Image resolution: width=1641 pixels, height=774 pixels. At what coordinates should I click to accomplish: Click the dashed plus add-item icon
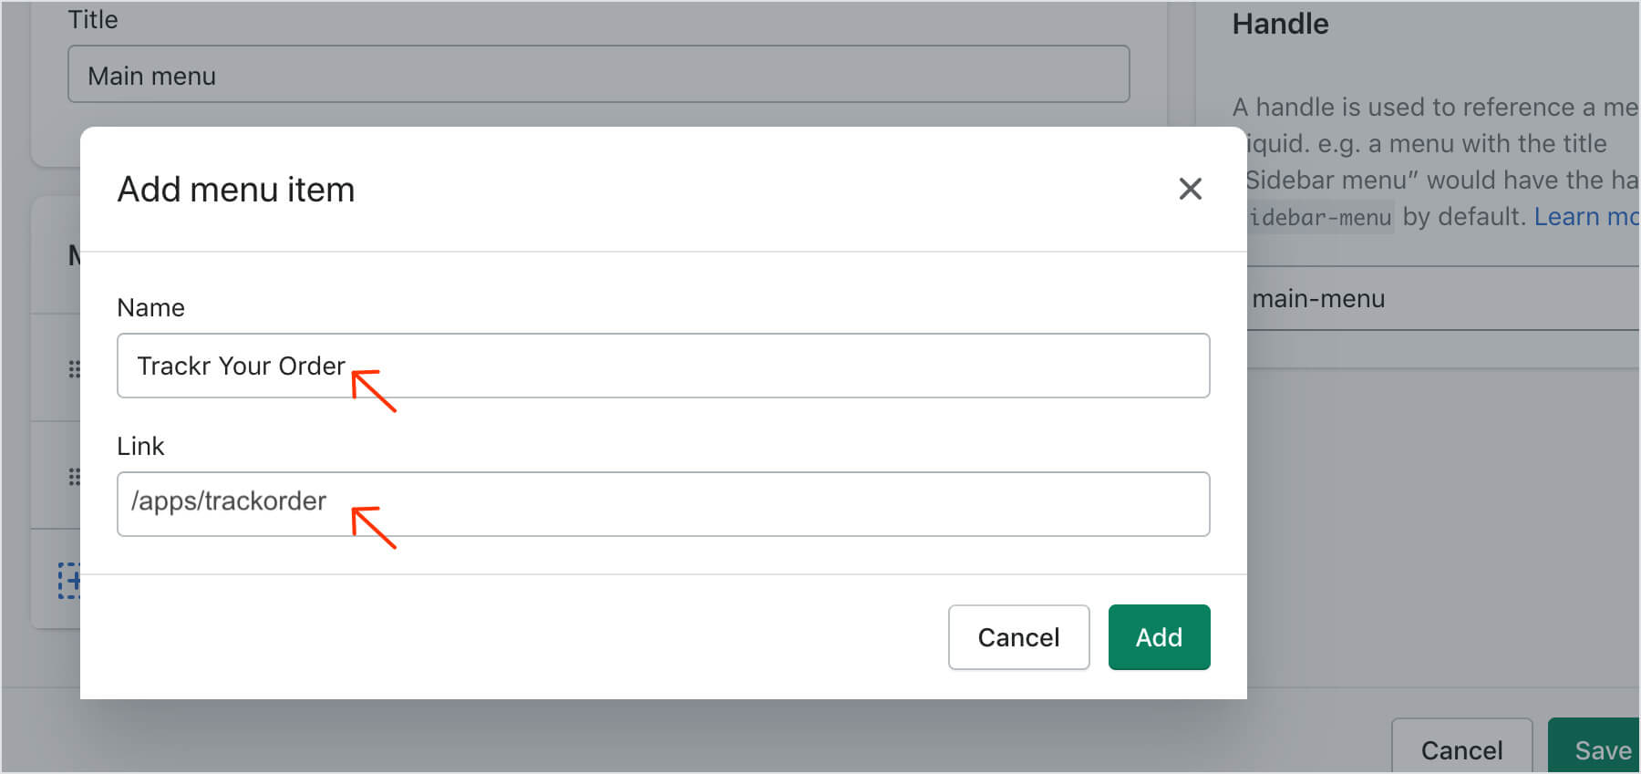point(69,580)
